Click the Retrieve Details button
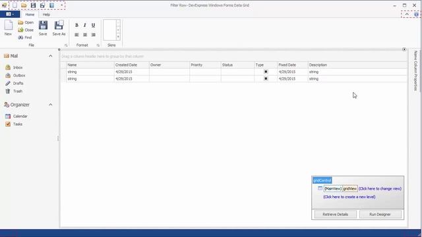 click(336, 214)
